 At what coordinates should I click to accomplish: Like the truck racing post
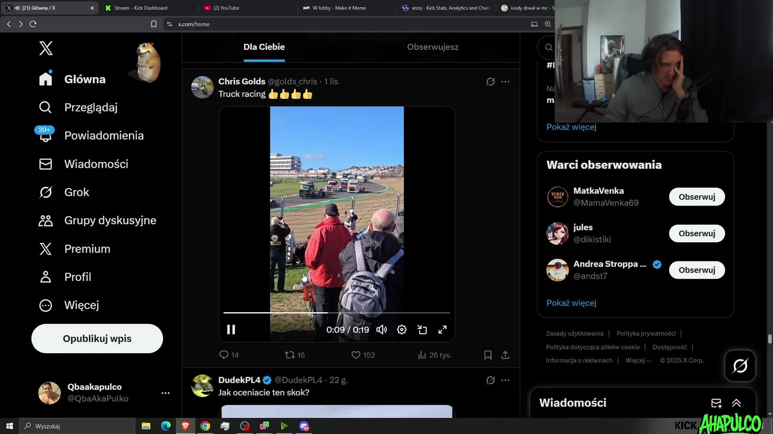pos(363,355)
